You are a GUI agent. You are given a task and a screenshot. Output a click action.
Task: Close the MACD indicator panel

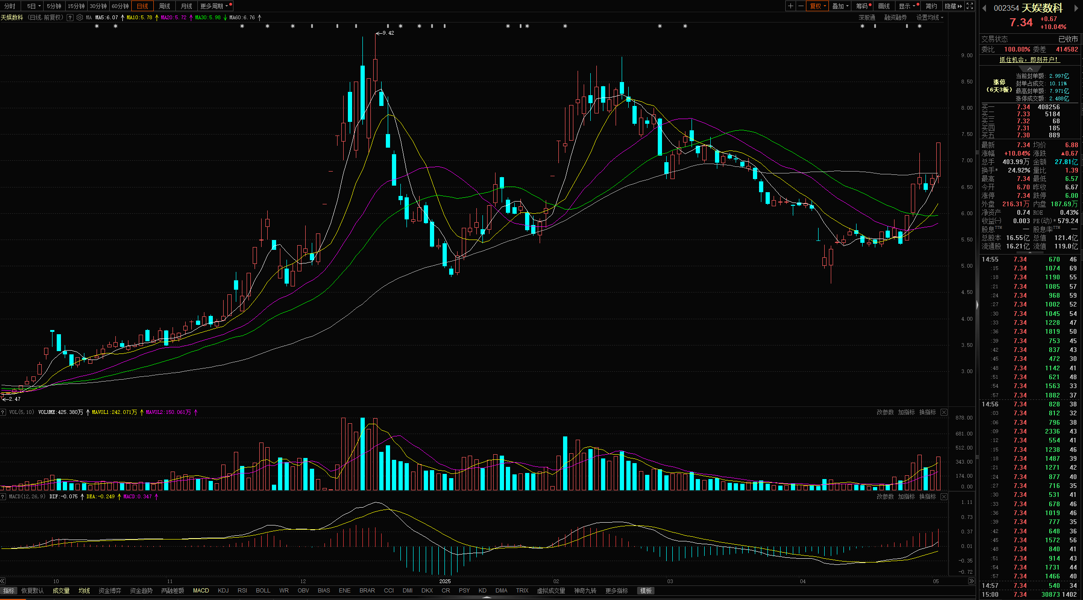[x=944, y=496]
